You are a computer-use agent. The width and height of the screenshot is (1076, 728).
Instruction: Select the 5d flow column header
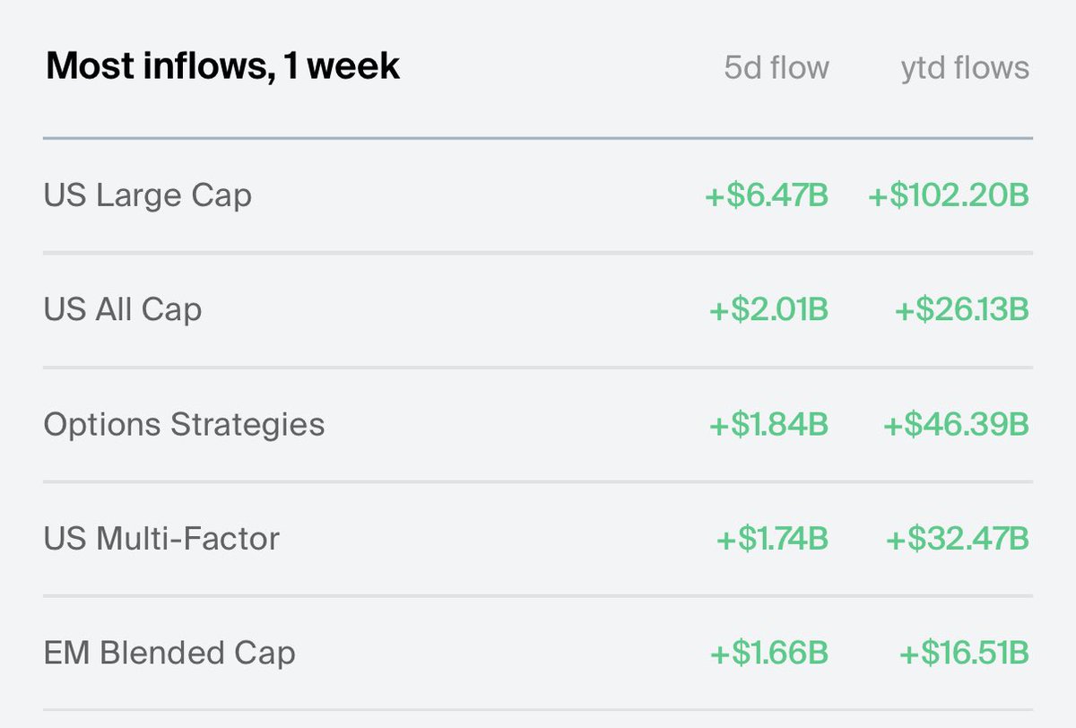[x=777, y=68]
